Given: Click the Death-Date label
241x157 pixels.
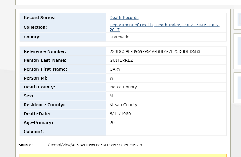Looking at the screenshot, I should click(37, 114).
